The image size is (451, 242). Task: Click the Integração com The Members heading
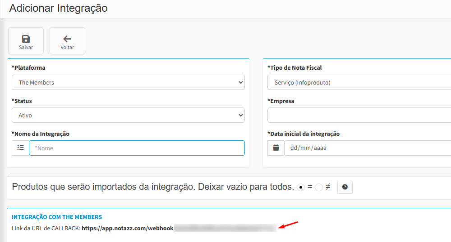click(x=57, y=217)
